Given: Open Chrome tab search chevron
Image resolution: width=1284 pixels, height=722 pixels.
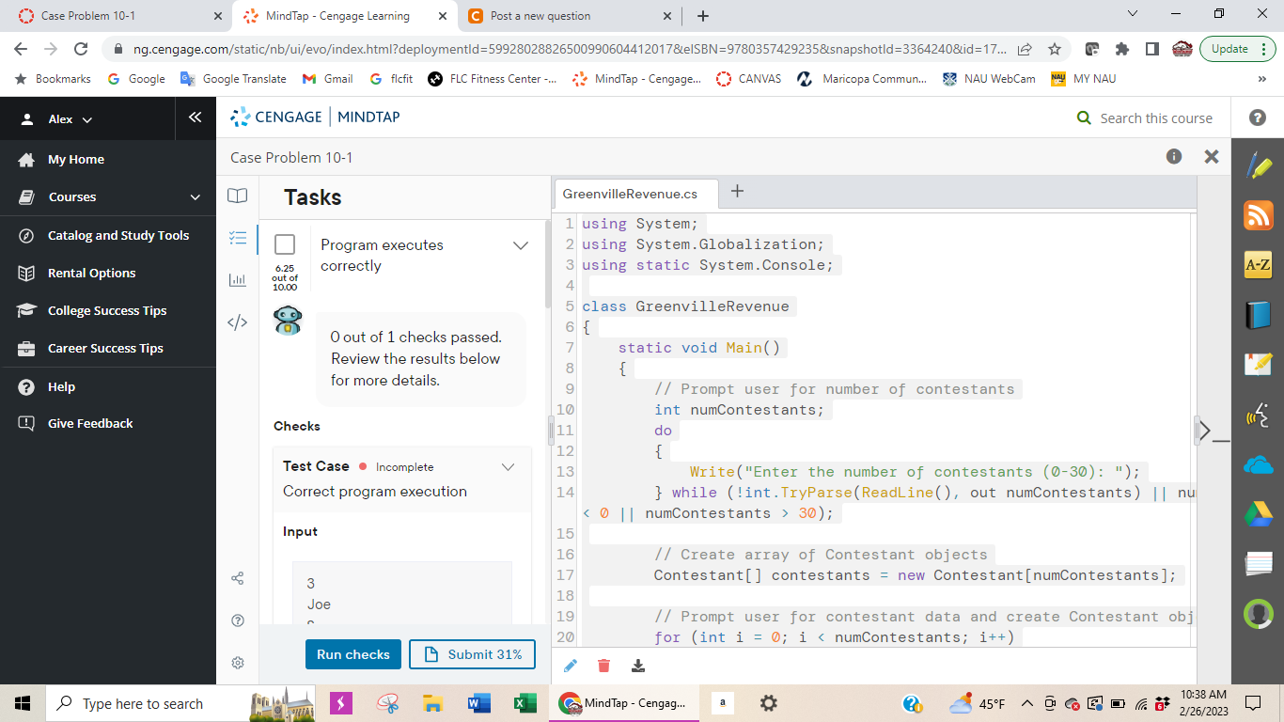Looking at the screenshot, I should point(1133,15).
